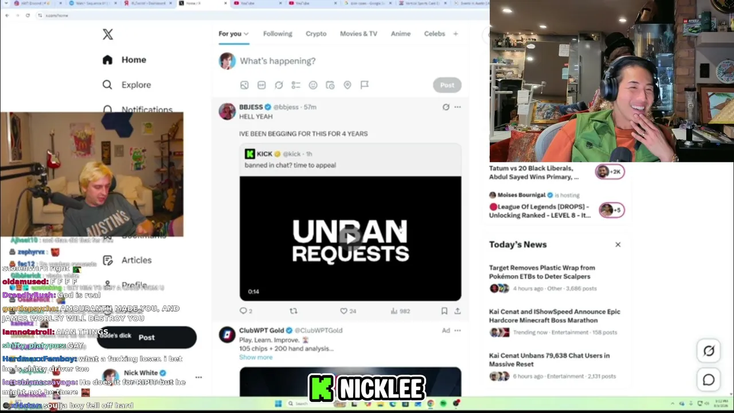The height and width of the screenshot is (413, 734).
Task: Open the For you timeline dropdown
Action: point(233,34)
